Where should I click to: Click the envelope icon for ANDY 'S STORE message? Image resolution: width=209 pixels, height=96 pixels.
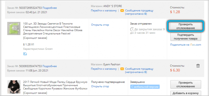[122, 10]
